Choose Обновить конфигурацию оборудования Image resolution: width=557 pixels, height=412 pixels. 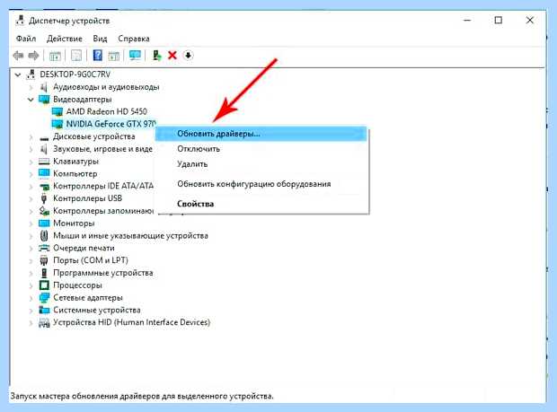click(x=261, y=184)
